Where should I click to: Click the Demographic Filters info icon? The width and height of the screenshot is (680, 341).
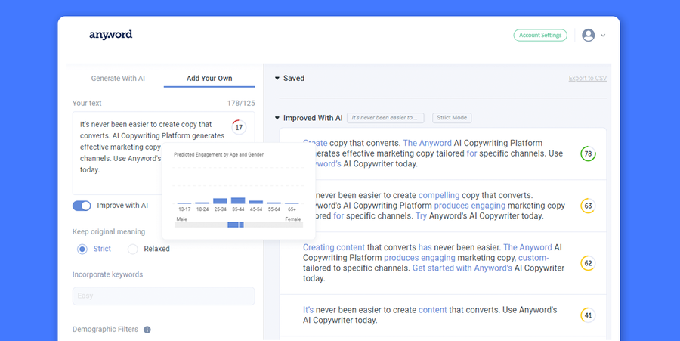[x=147, y=330]
